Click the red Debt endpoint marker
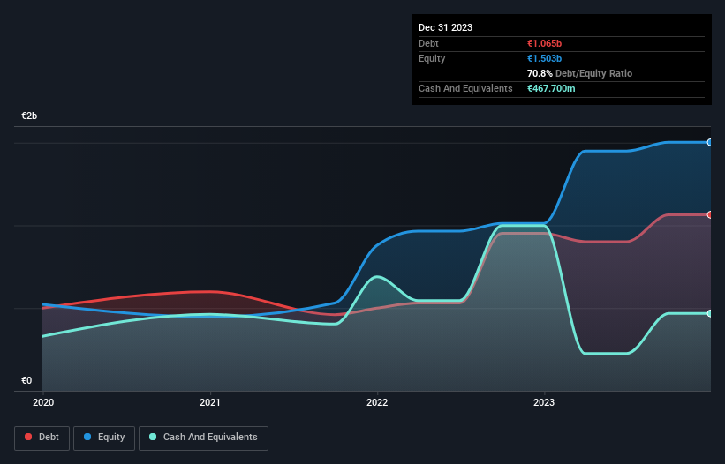Image resolution: width=725 pixels, height=464 pixels. [710, 215]
